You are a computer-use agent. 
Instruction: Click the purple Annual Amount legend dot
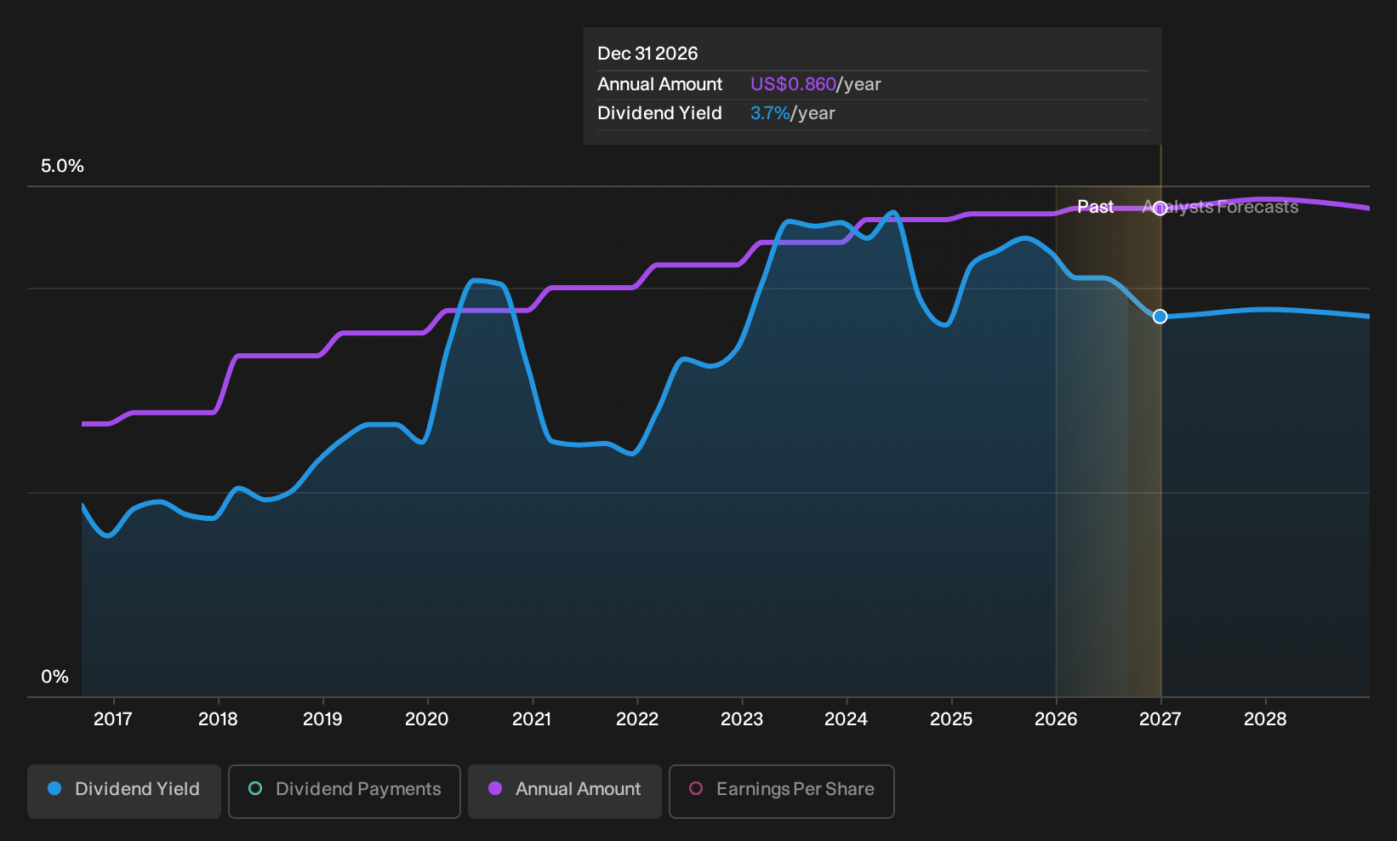(x=495, y=789)
